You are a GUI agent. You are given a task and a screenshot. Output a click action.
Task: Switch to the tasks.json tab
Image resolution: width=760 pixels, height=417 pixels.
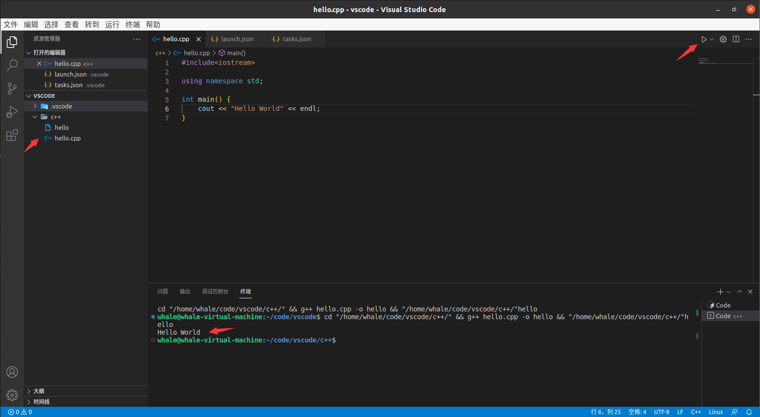point(296,39)
